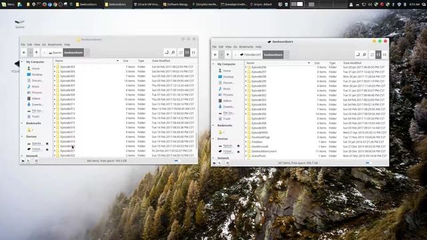The height and width of the screenshot is (240, 427).
Task: Switch to compact view in the Spares window
Action: click(193, 53)
